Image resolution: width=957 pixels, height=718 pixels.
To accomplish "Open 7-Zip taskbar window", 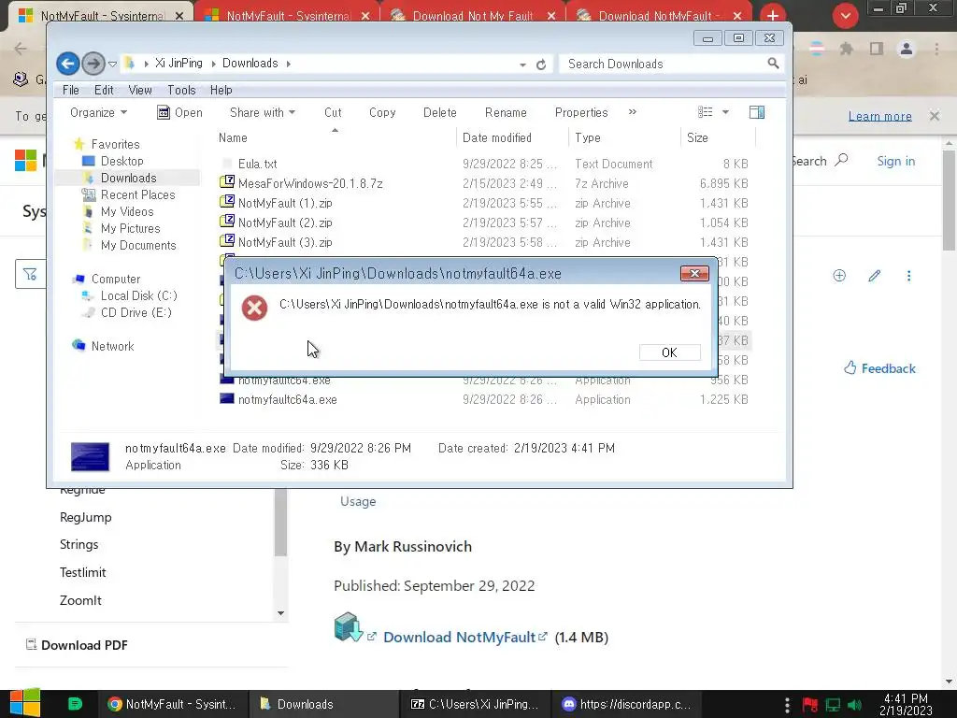I will coord(476,704).
